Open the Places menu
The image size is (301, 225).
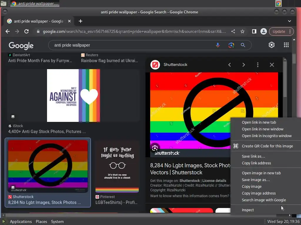[41, 221]
